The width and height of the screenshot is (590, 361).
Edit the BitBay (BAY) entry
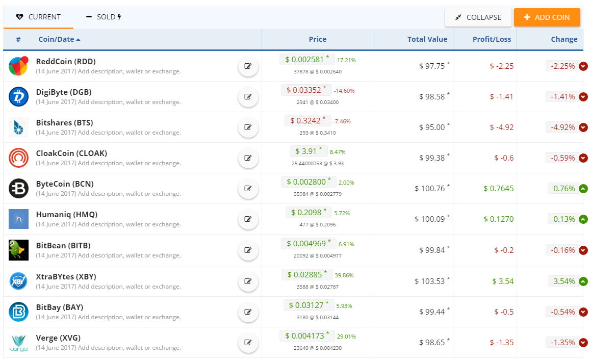[x=248, y=312]
